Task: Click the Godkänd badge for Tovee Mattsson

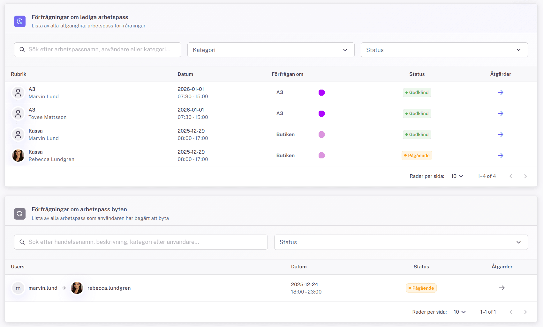Action: (x=417, y=113)
